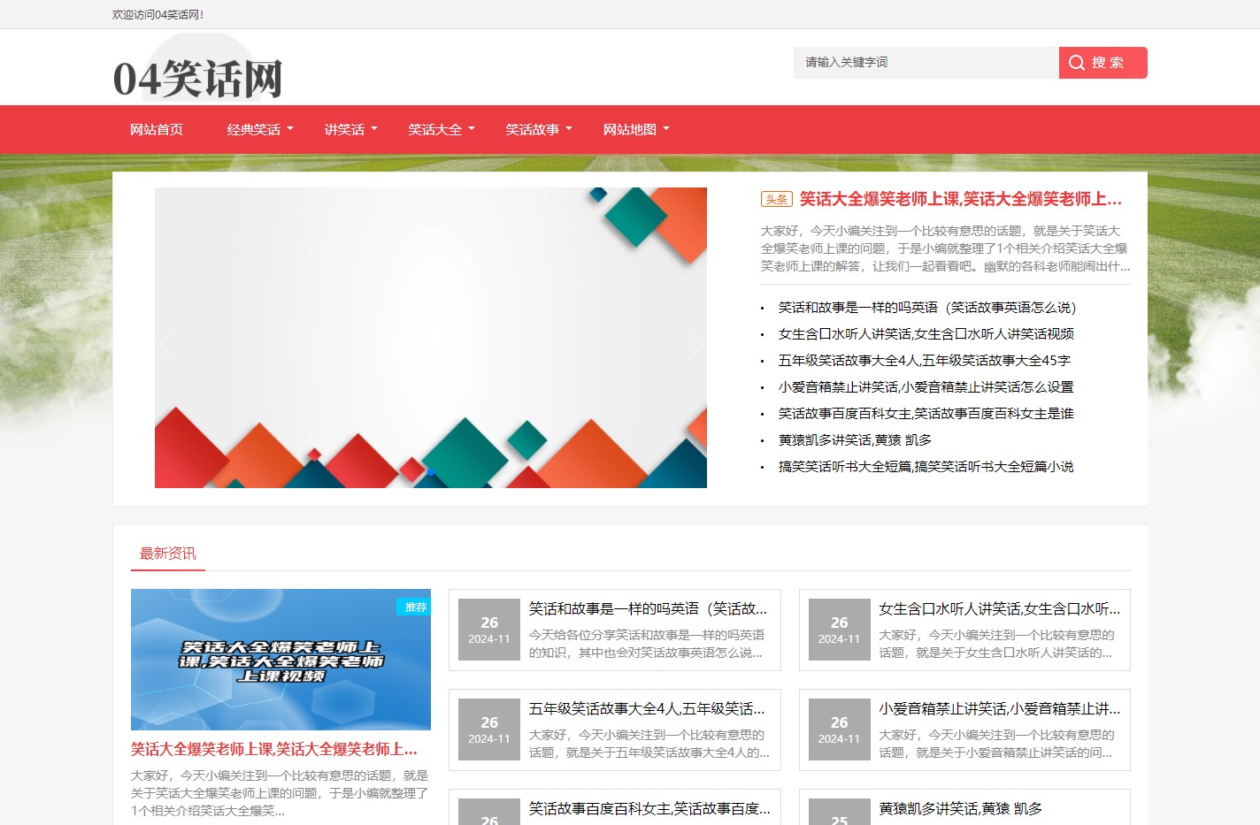Open card 黄猿凯多讲笑话,黄猿 凯多
The image size is (1260, 825).
[960, 808]
